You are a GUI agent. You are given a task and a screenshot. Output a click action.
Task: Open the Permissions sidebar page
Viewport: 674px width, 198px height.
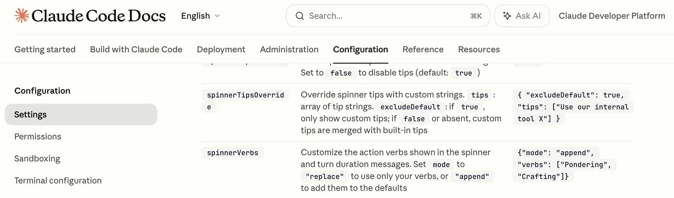coord(38,136)
